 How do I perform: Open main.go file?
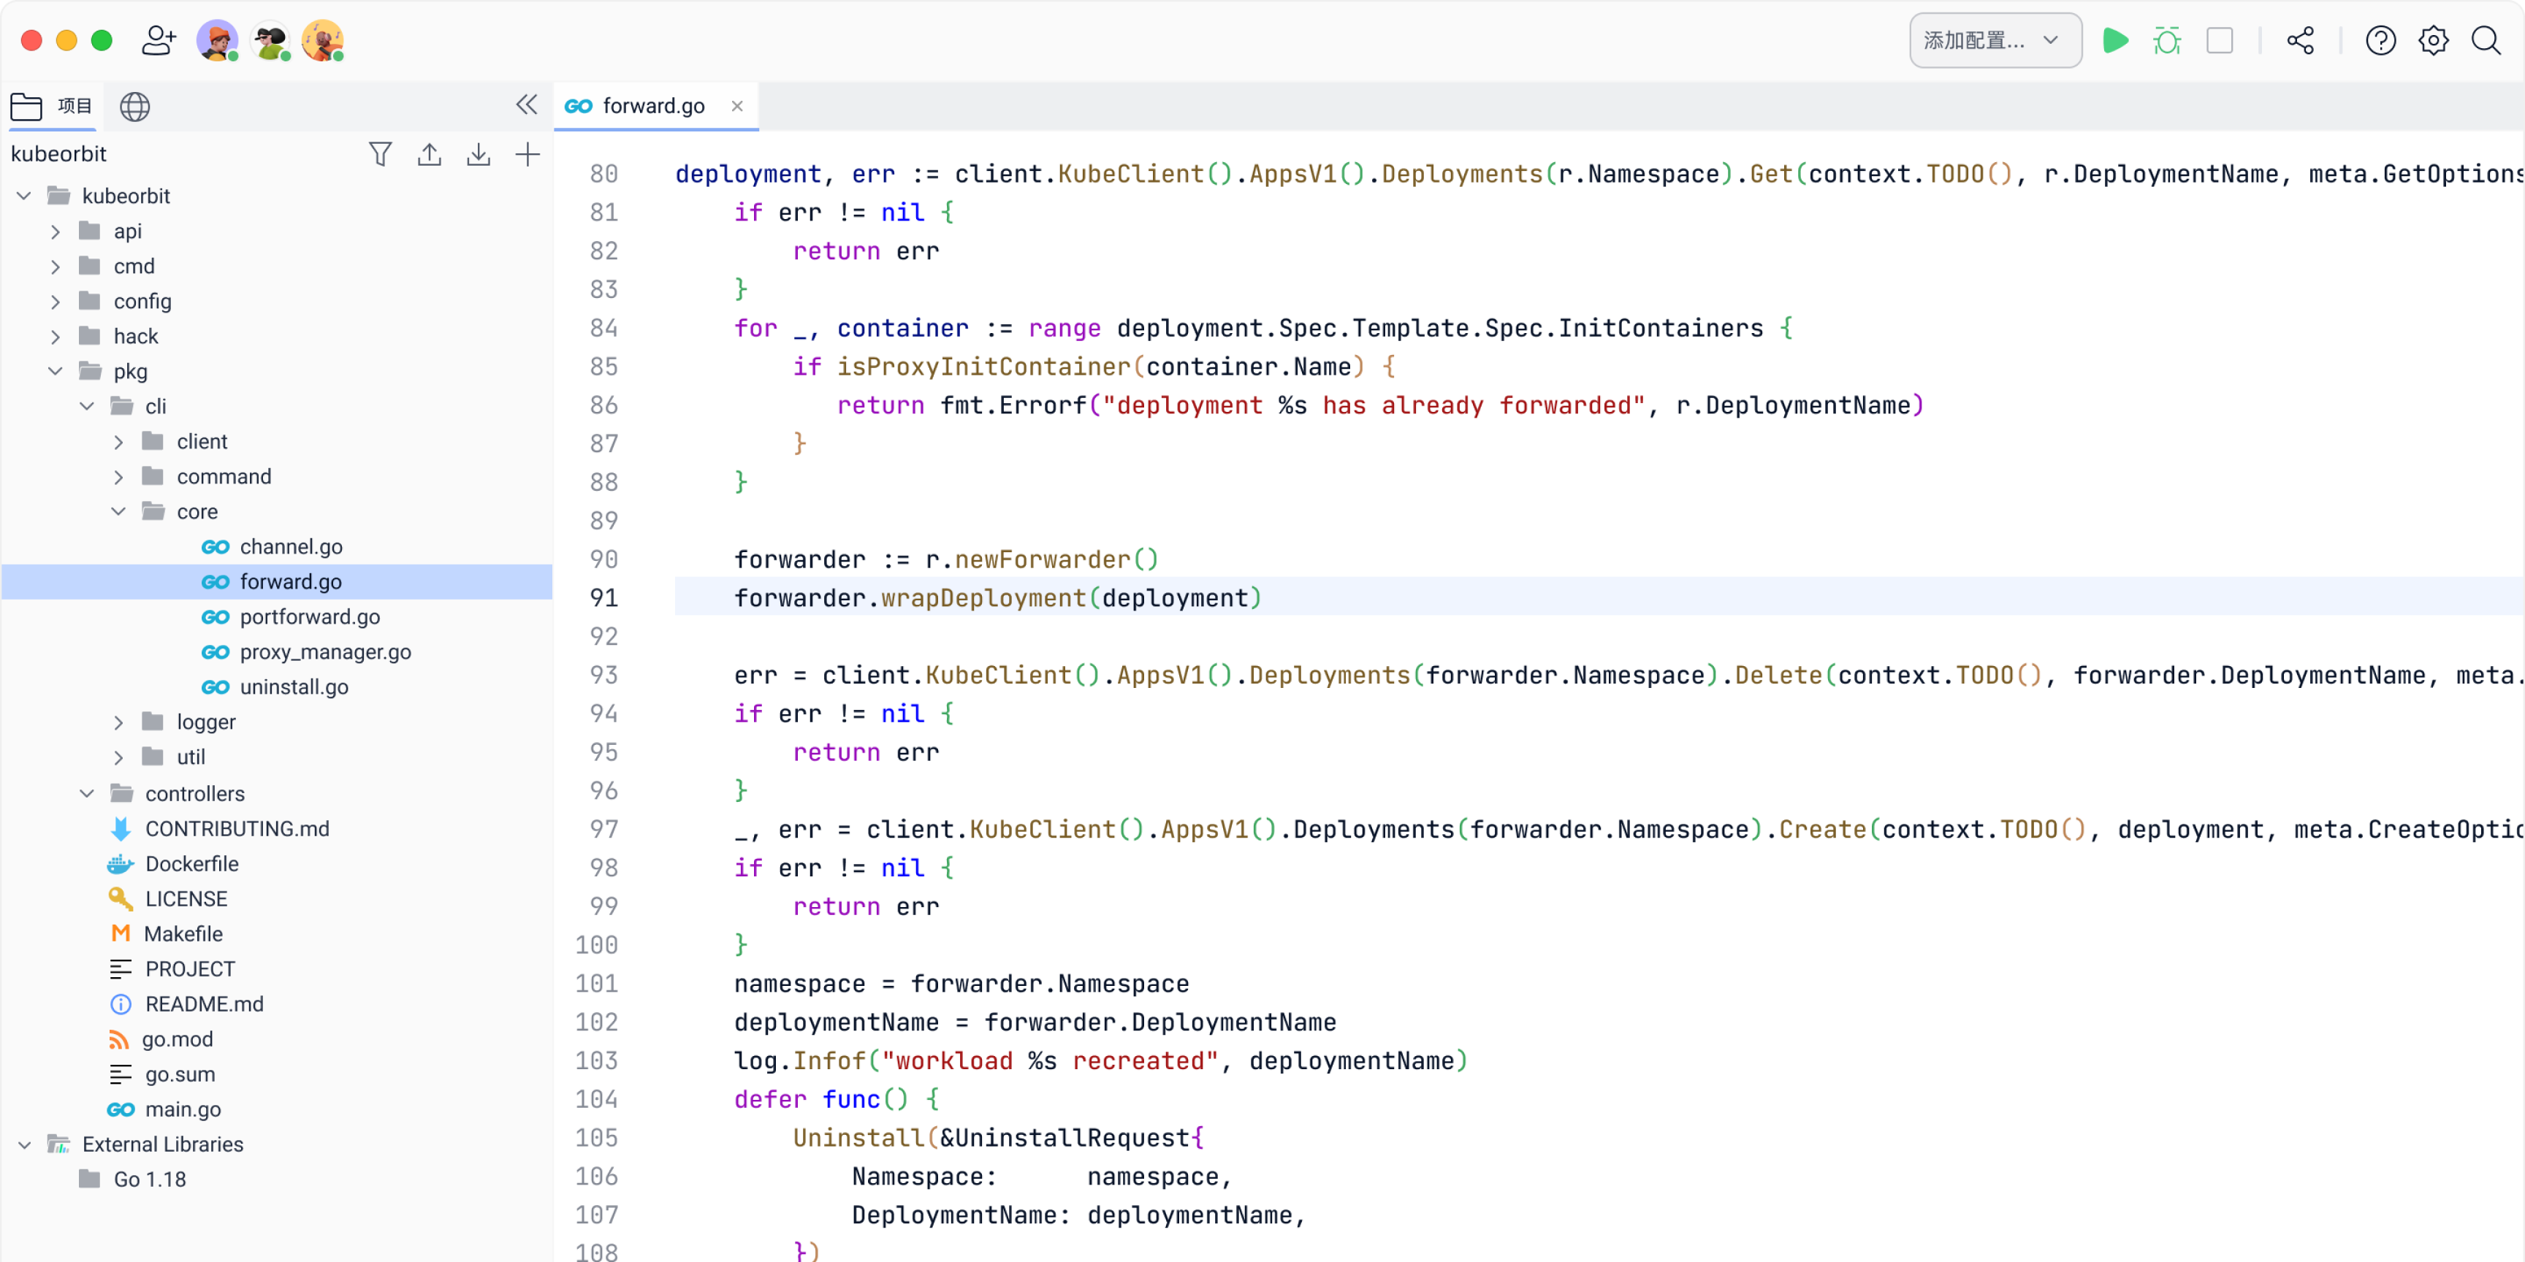[x=183, y=1109]
